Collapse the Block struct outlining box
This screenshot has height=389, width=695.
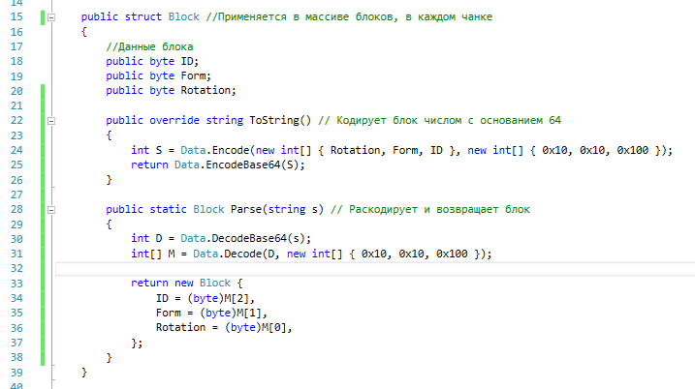pos(51,17)
